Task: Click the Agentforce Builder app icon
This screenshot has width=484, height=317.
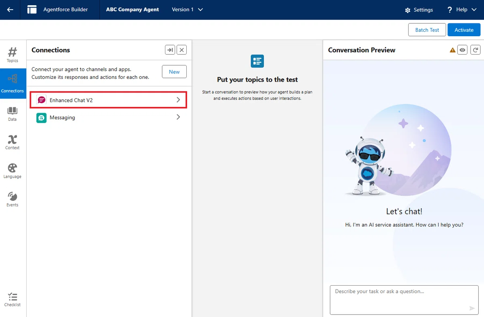Action: [x=32, y=10]
